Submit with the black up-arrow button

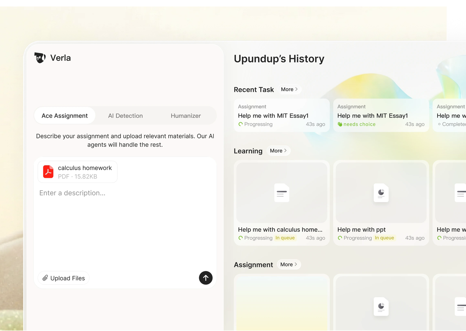[206, 278]
